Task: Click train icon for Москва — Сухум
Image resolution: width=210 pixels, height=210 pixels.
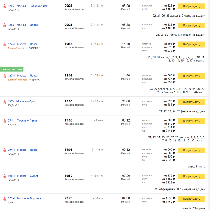Action: [5, 176]
